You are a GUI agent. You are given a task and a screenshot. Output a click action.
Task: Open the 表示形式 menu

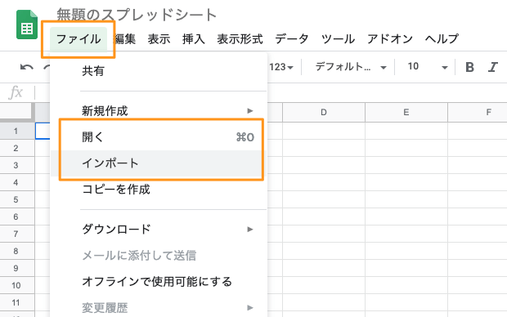(x=240, y=39)
